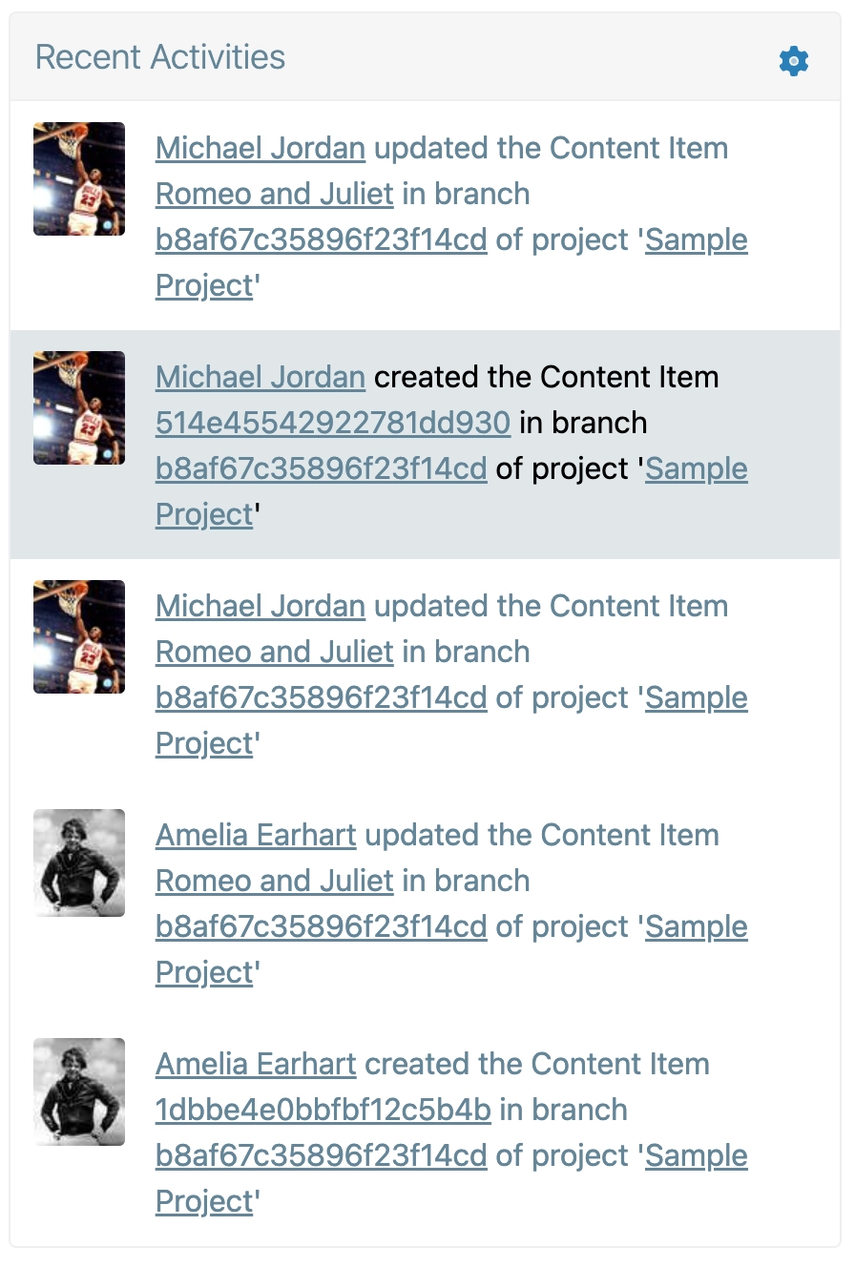
Task: Click Michael Jordan's avatar in the first activity
Action: (x=79, y=178)
